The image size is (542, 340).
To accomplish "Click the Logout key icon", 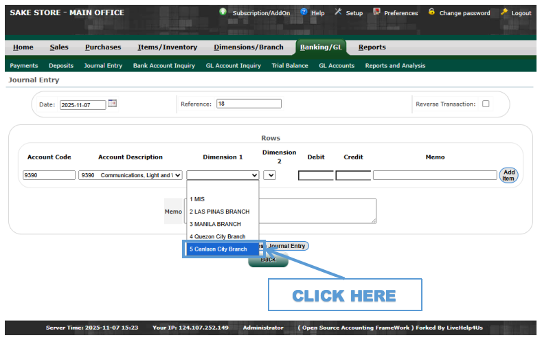I will [x=504, y=12].
